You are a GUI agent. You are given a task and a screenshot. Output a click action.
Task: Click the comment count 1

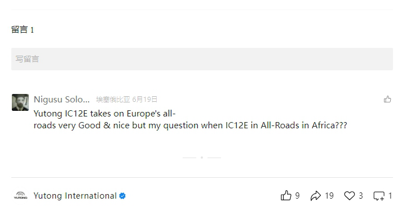coord(390,196)
